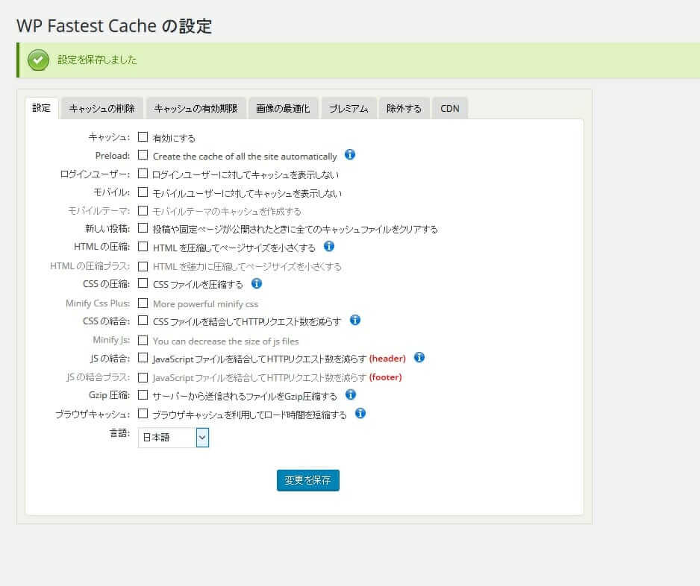Open the CDN tab

click(x=449, y=108)
